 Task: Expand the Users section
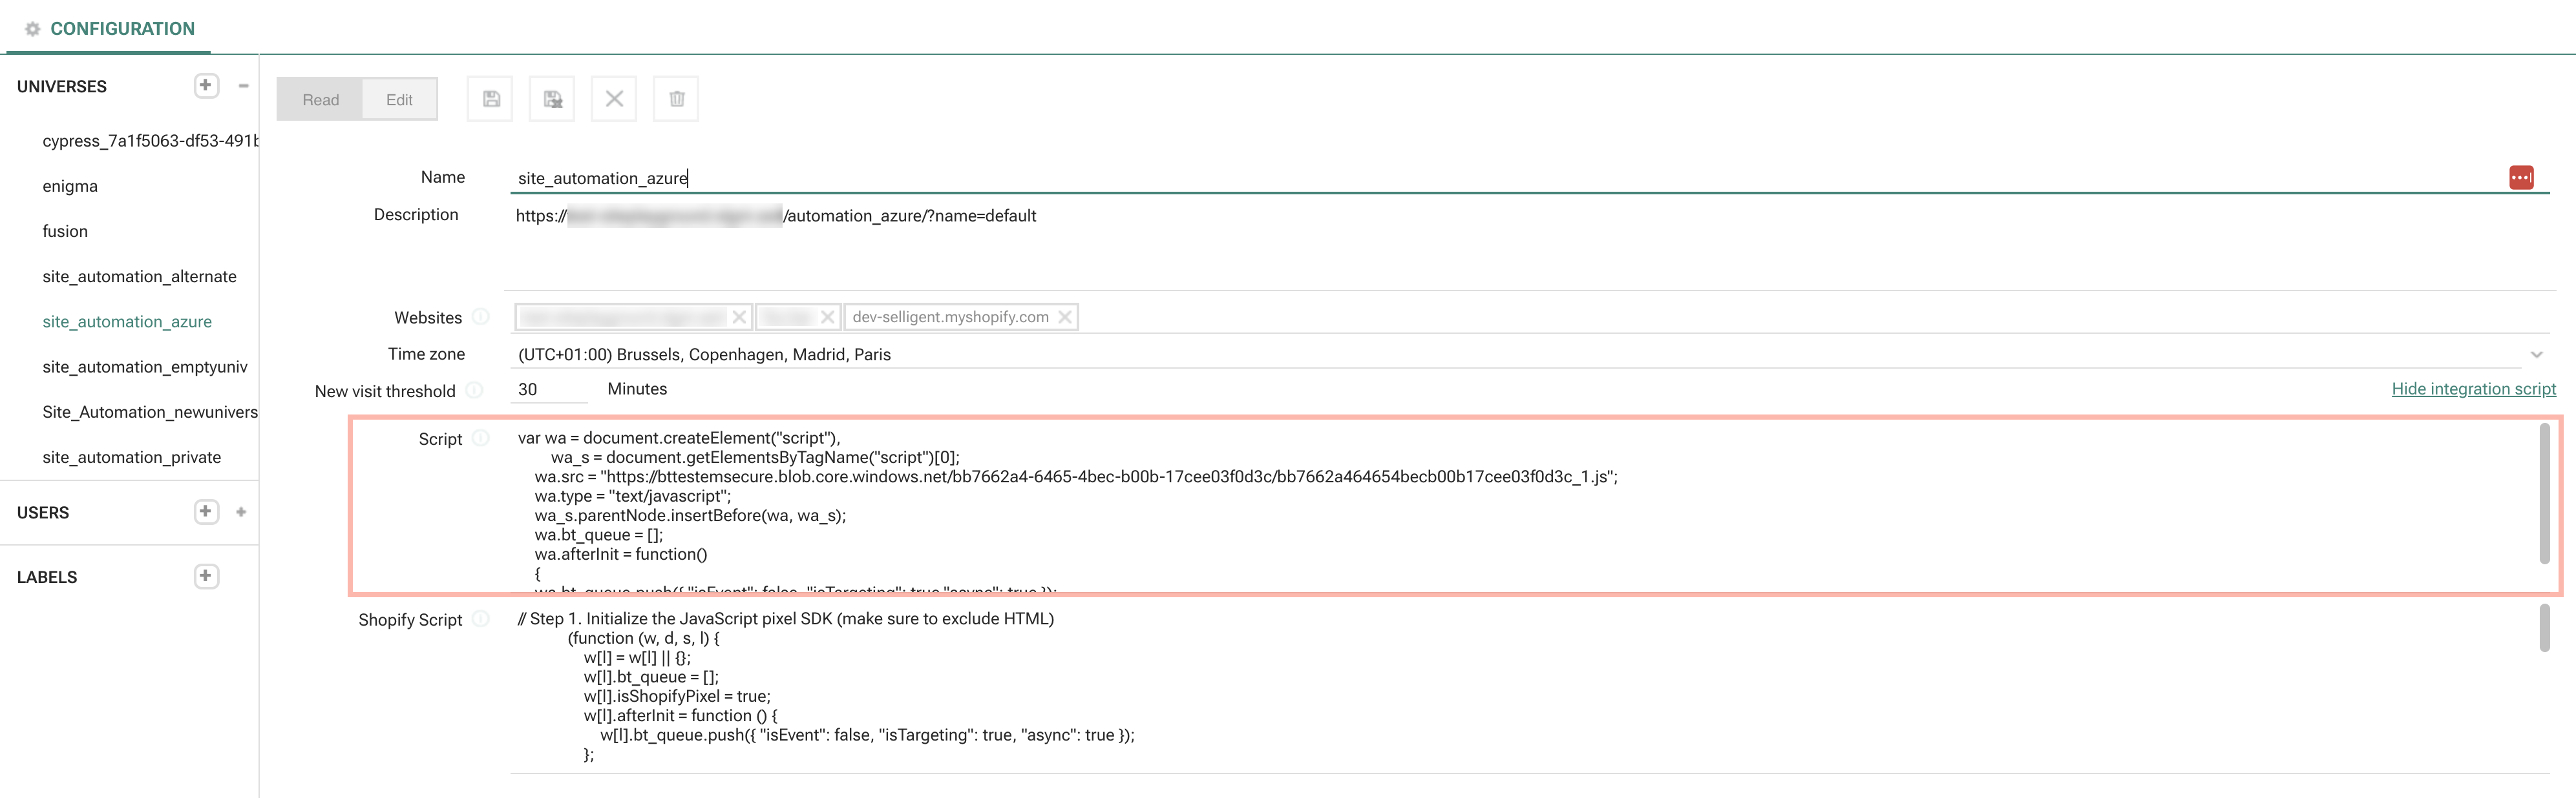click(241, 513)
